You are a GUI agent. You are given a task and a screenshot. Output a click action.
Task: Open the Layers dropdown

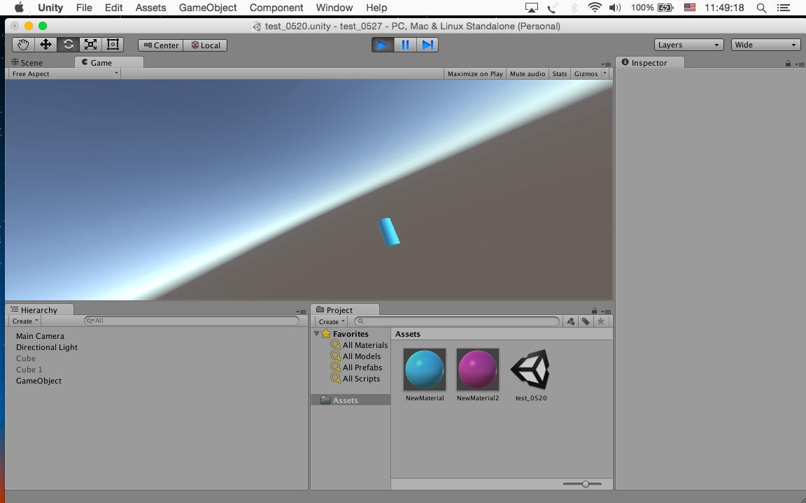(688, 45)
